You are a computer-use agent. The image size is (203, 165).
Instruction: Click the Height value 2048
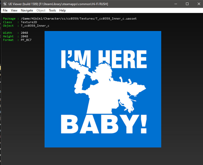point(24,36)
